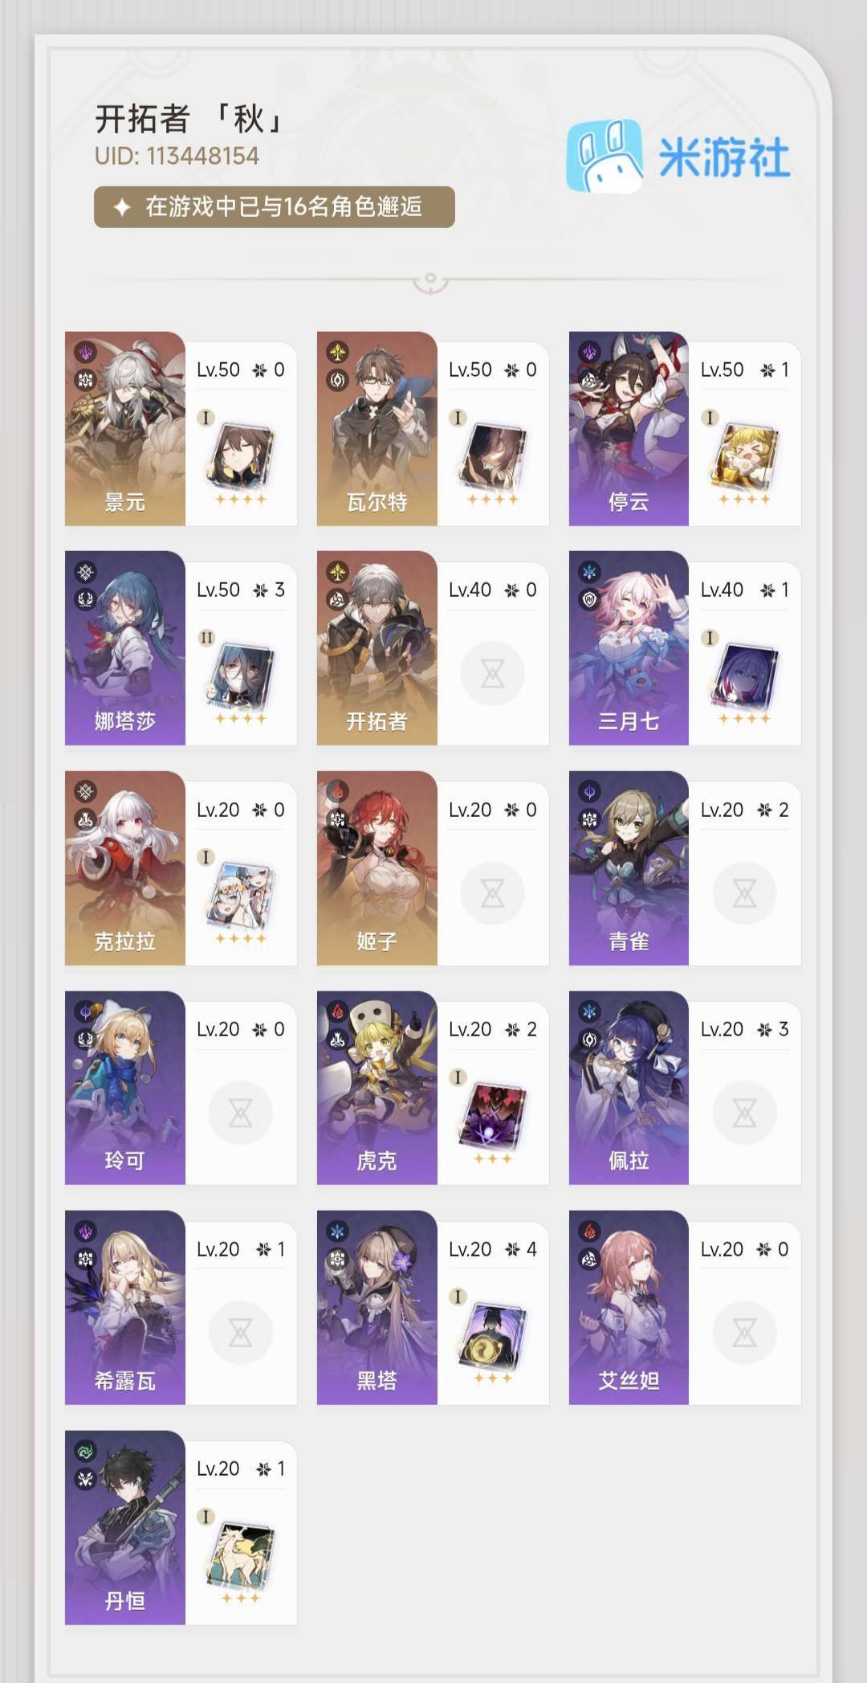The width and height of the screenshot is (867, 1683).
Task: Tap 黑塔's equipped light cone icon
Action: (492, 1334)
